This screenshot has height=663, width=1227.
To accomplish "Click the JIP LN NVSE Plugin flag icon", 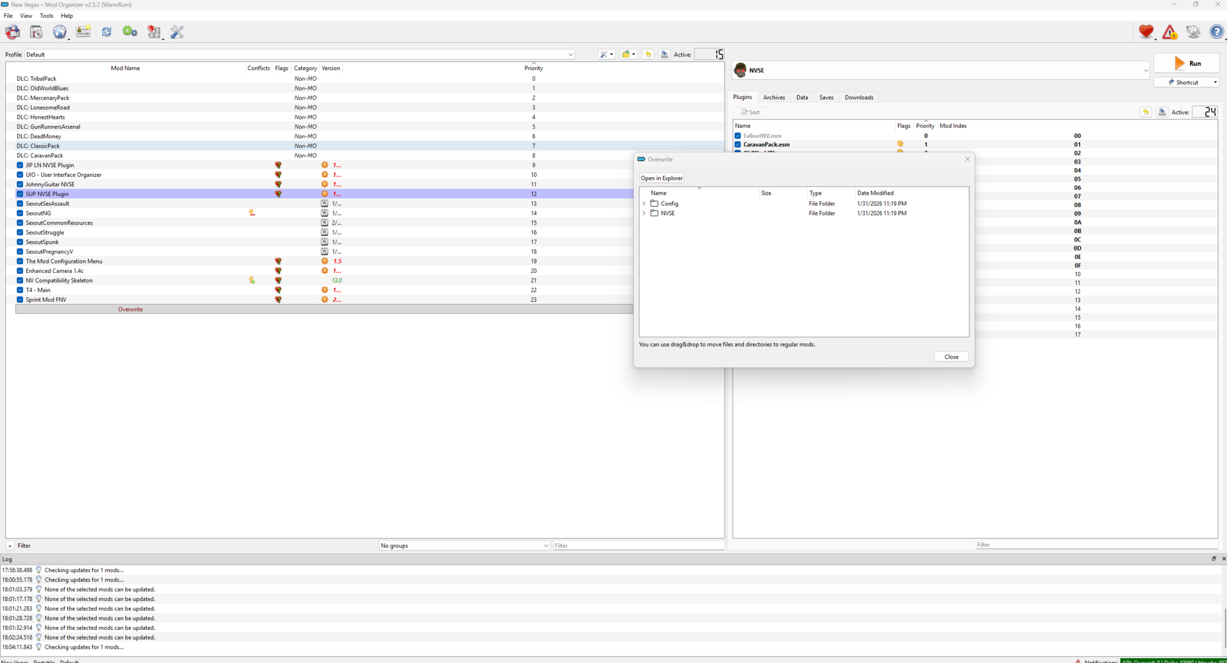I will coord(278,165).
